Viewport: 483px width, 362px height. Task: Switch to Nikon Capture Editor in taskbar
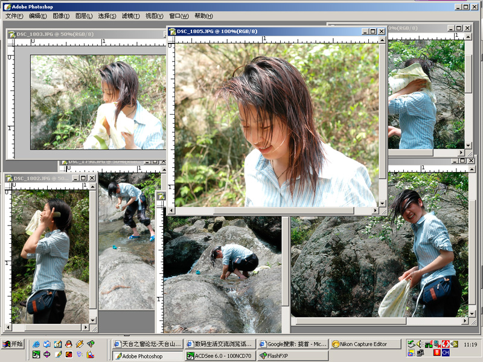coord(366,344)
